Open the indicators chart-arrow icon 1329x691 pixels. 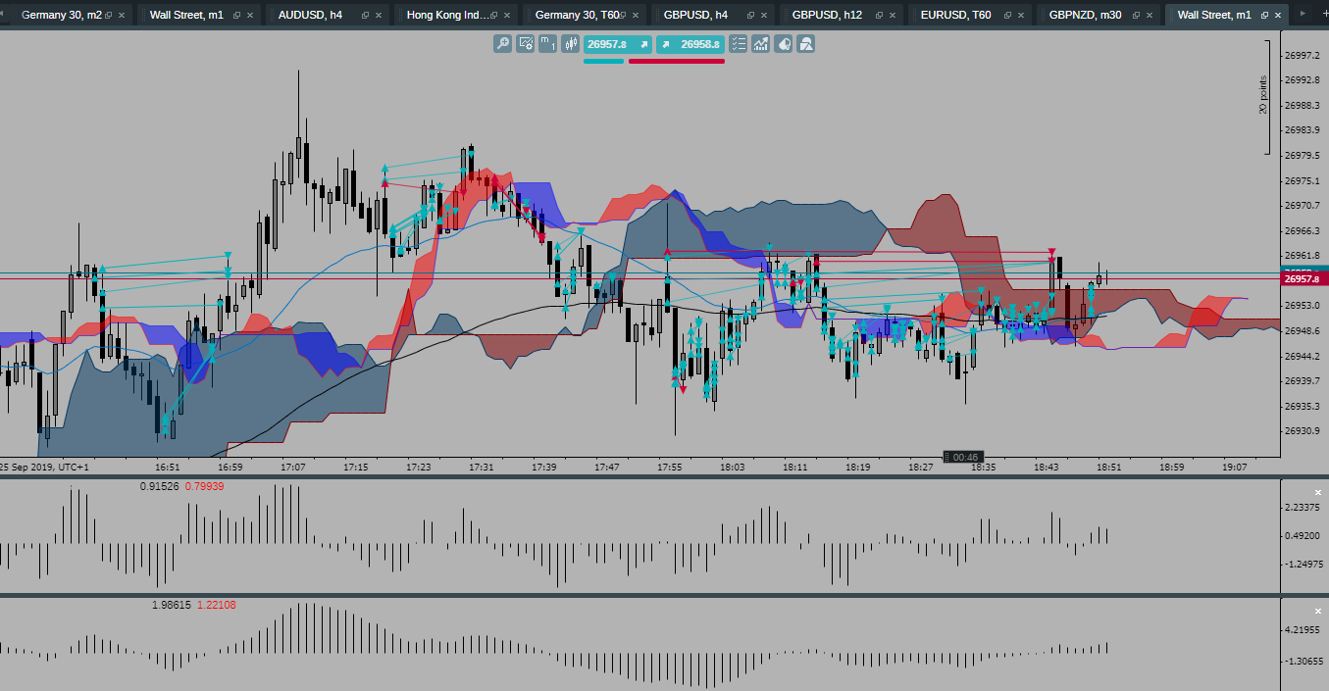tap(760, 44)
